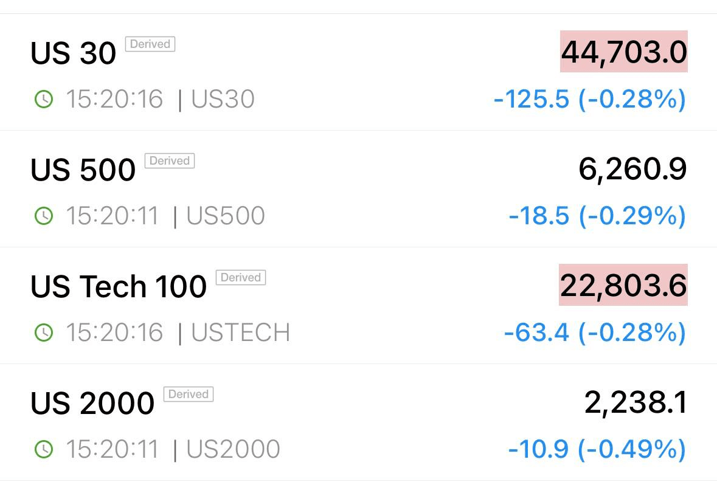This screenshot has width=717, height=493.
Task: Click the US 2000 price 2,238.1
Action: coord(636,402)
